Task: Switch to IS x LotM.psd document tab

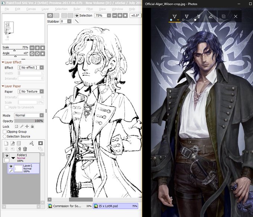Action: (x=116, y=206)
